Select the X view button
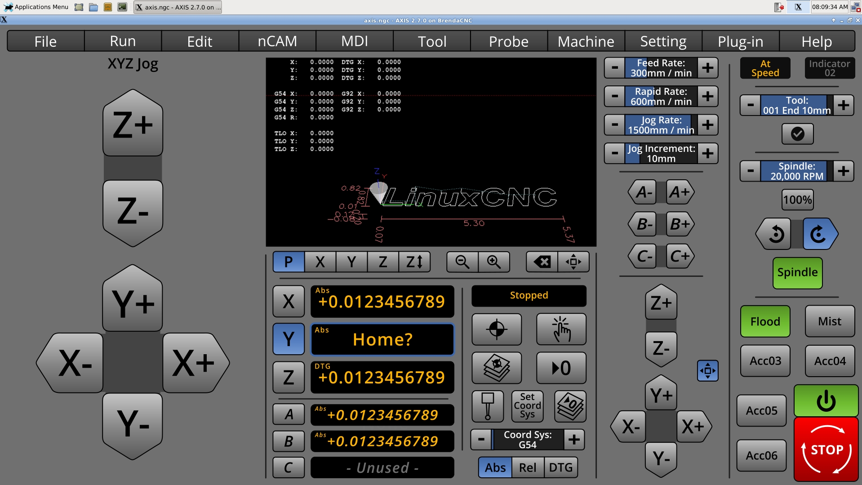The height and width of the screenshot is (485, 862). [320, 262]
